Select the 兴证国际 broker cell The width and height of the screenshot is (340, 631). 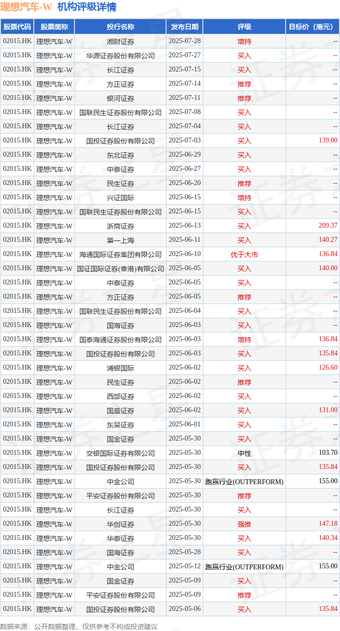click(x=121, y=198)
